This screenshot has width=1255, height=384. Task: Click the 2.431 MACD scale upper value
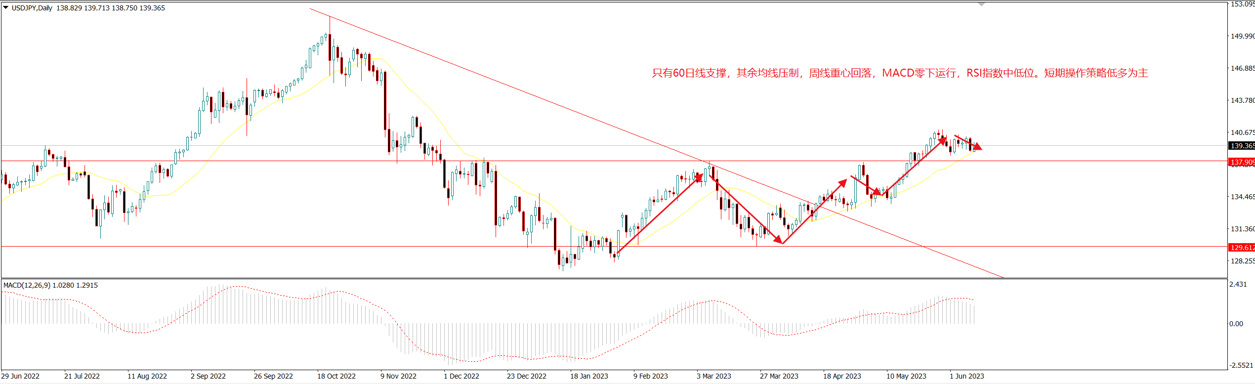click(1238, 284)
